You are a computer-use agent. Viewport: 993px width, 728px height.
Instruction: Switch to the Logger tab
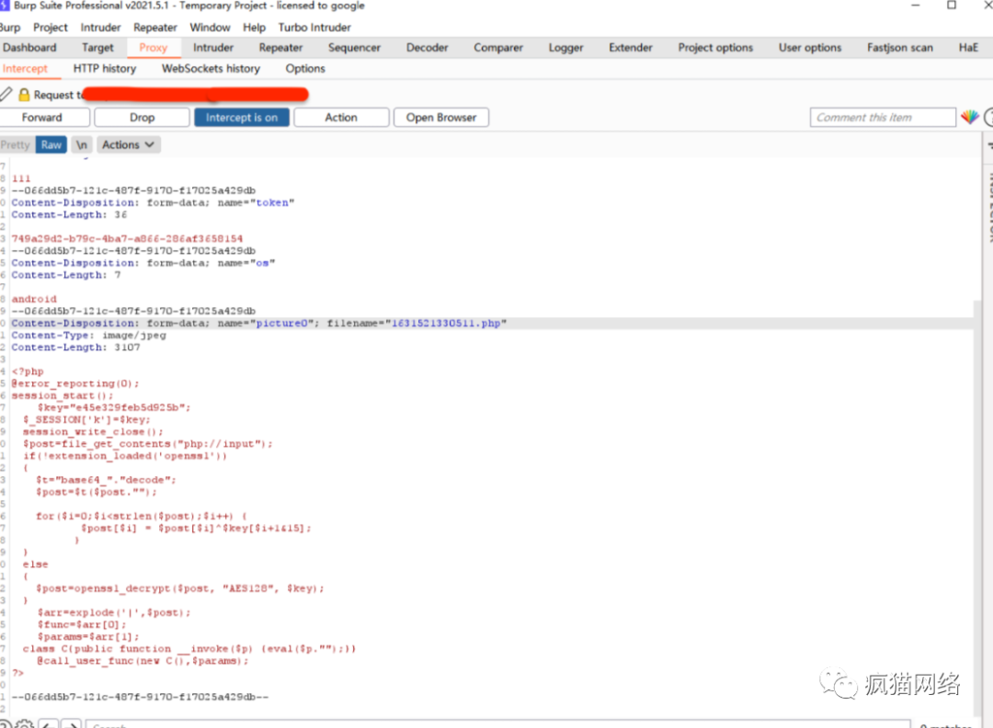coord(565,48)
